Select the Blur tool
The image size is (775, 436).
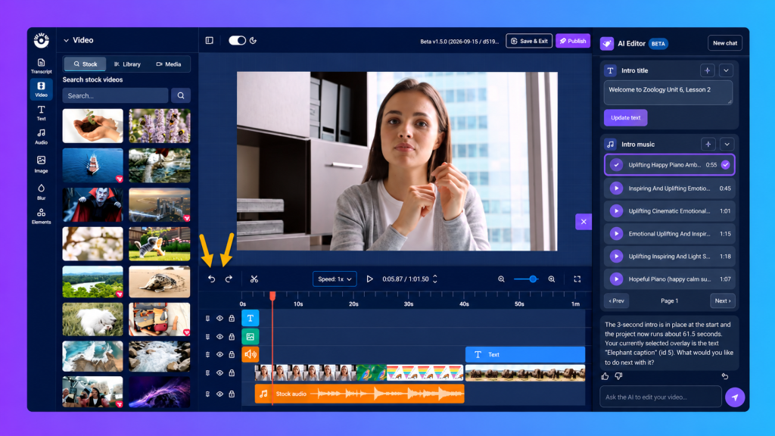pos(41,192)
